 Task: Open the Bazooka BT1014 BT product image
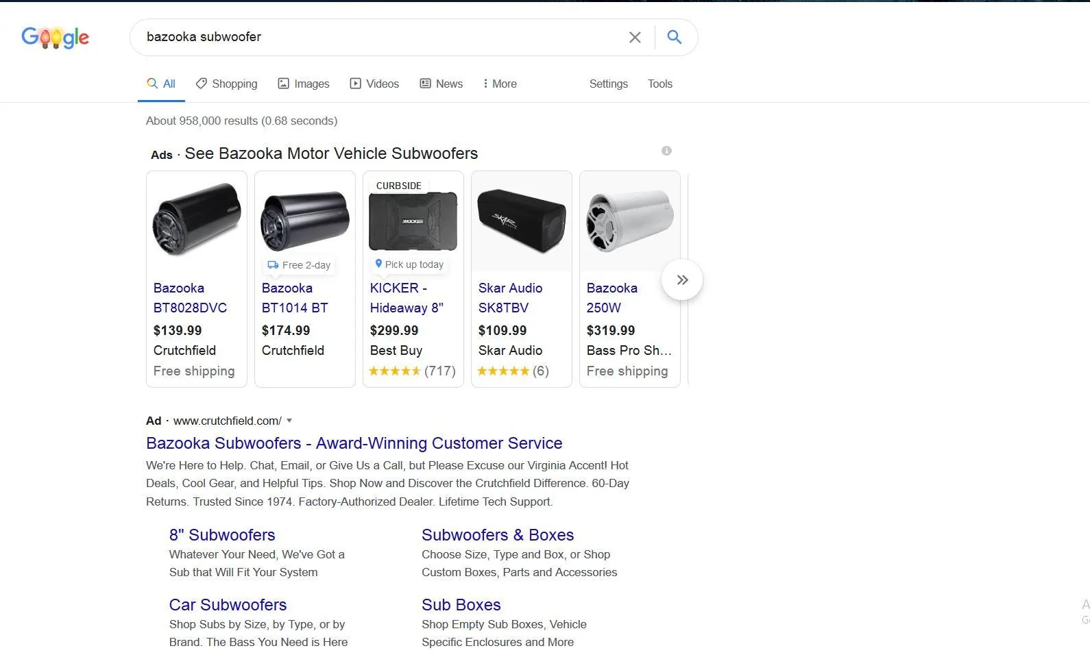[305, 222]
